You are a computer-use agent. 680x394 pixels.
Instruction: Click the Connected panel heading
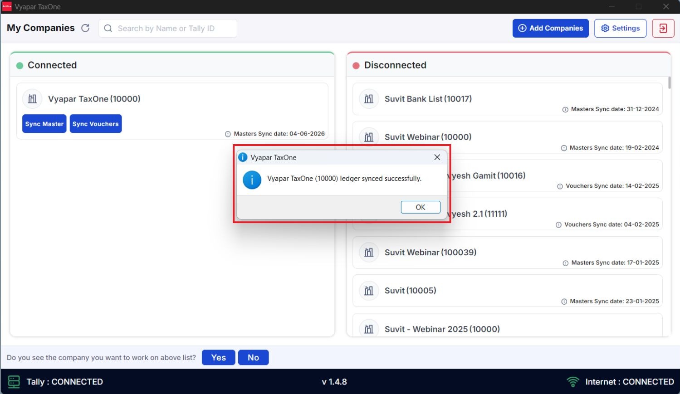pos(52,65)
